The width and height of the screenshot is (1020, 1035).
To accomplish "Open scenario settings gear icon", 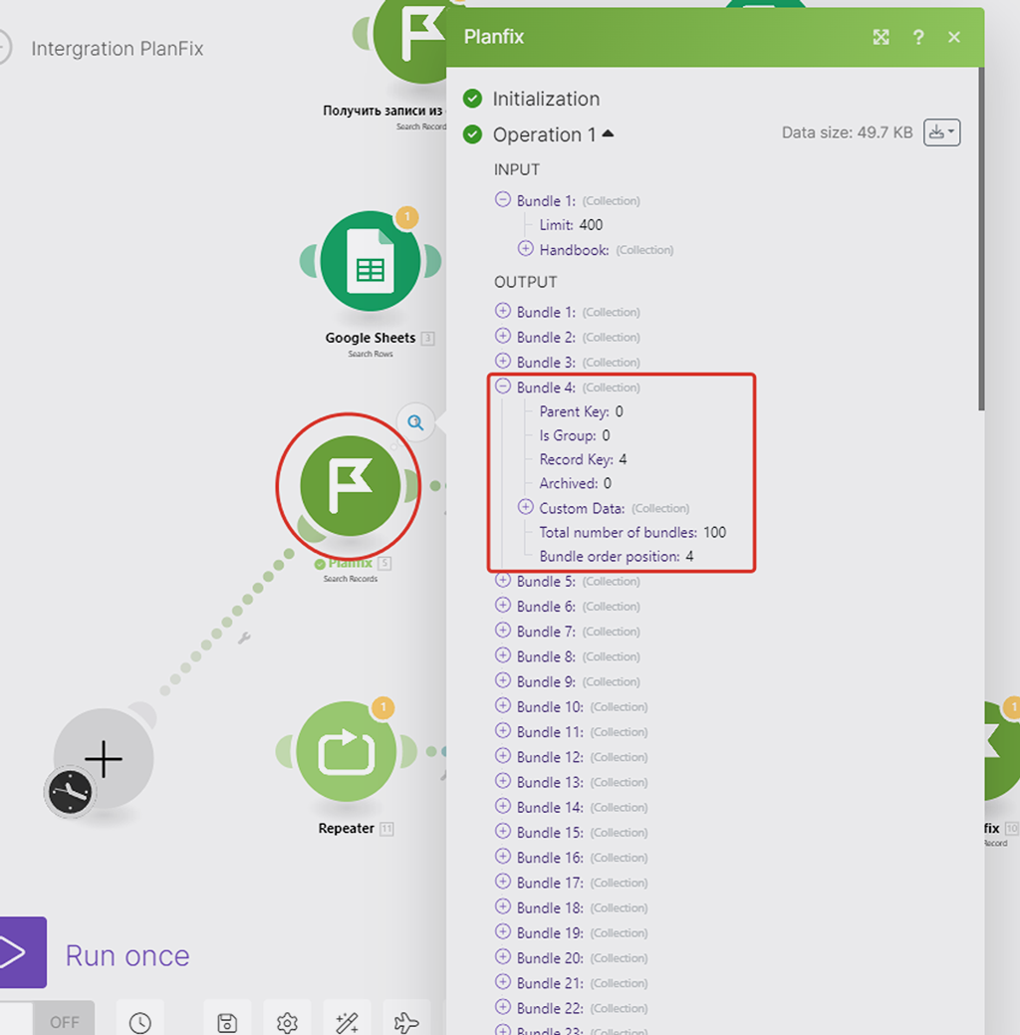I will (x=287, y=1022).
